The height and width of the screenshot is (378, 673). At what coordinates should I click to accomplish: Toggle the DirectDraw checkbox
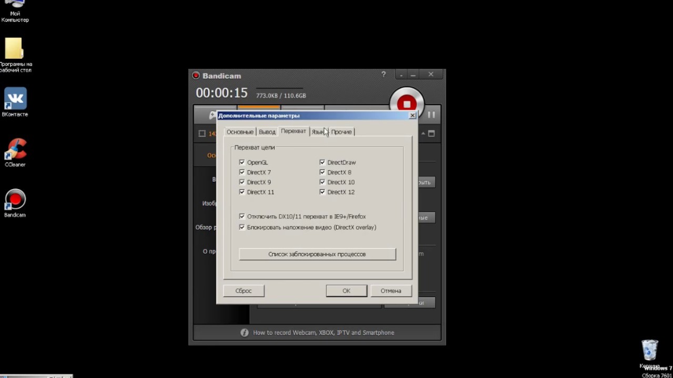pos(322,162)
